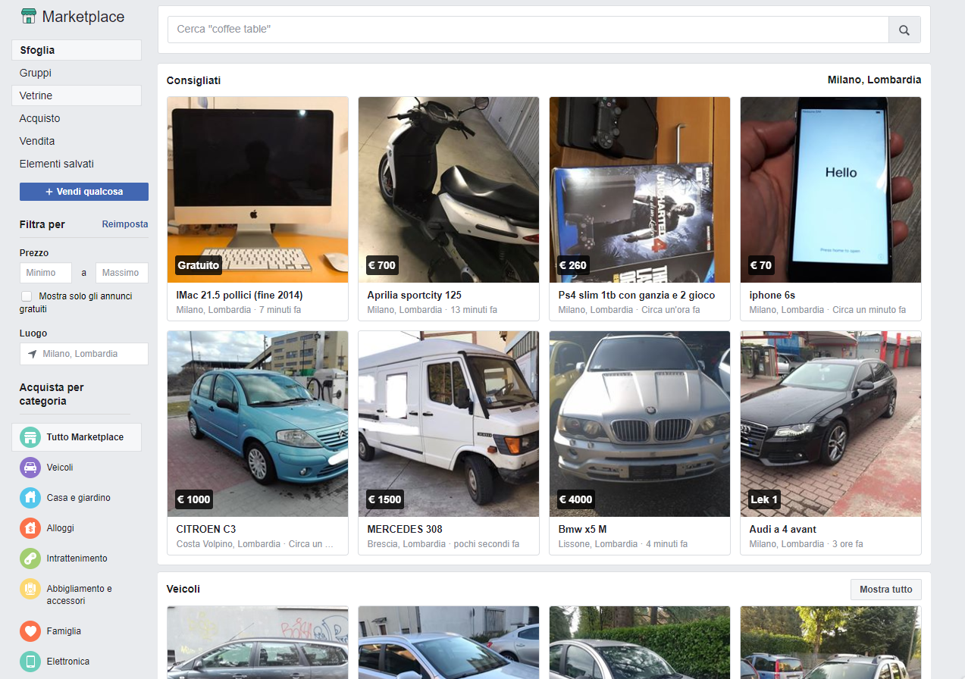Screen dimensions: 965x679
Task: Click the Minimo price input
Action: [x=45, y=273]
